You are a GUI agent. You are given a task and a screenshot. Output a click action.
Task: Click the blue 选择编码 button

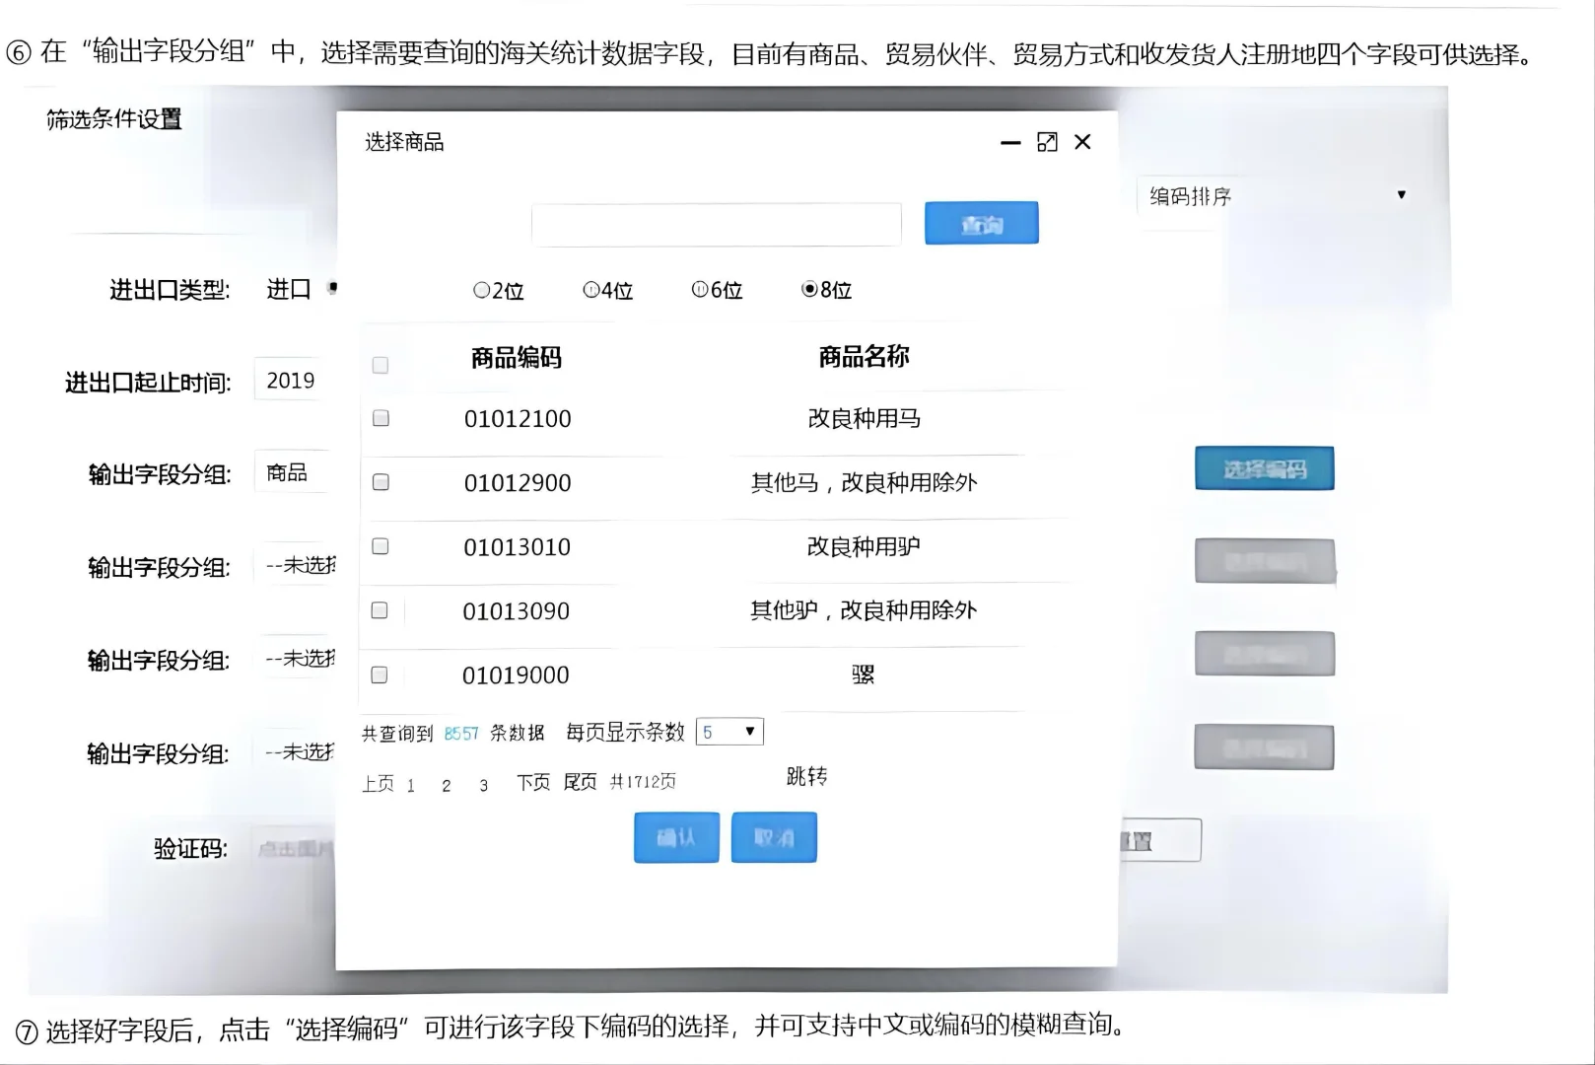pos(1265,468)
